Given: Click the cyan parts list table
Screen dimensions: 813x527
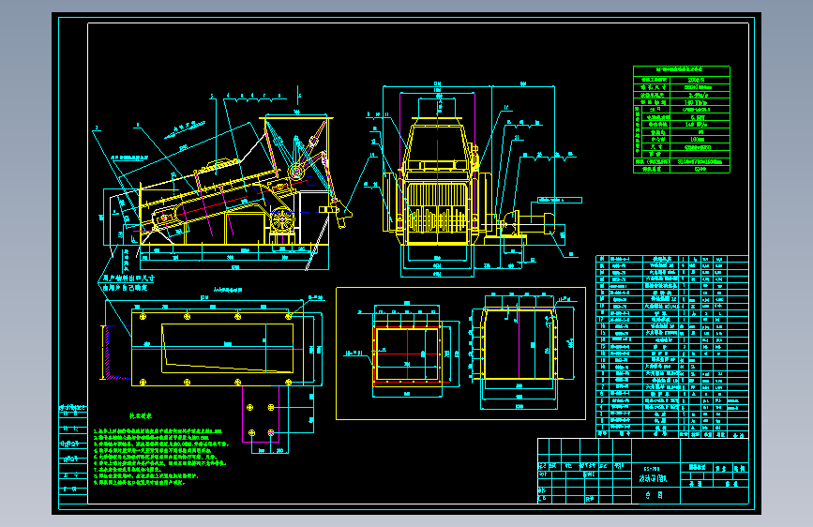Looking at the screenshot, I should (x=672, y=347).
